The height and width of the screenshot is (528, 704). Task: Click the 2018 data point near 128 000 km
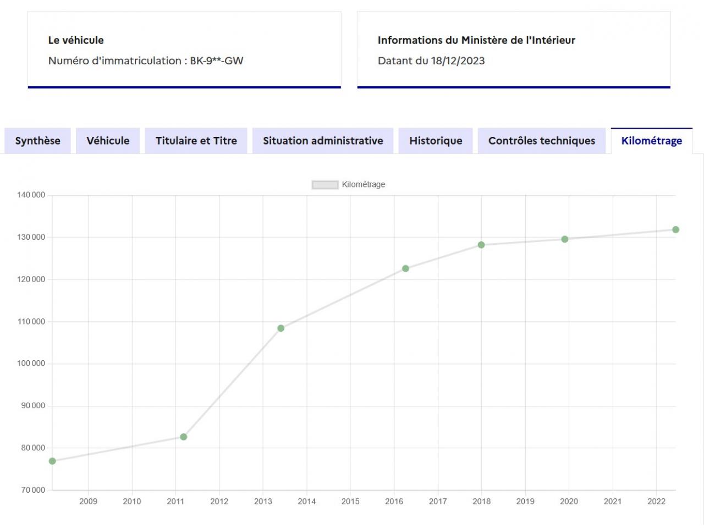481,245
